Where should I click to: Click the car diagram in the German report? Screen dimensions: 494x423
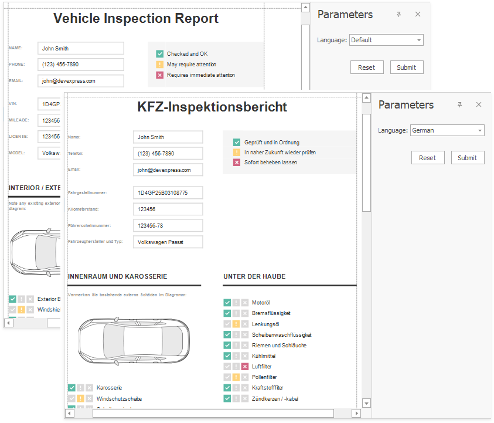point(134,341)
